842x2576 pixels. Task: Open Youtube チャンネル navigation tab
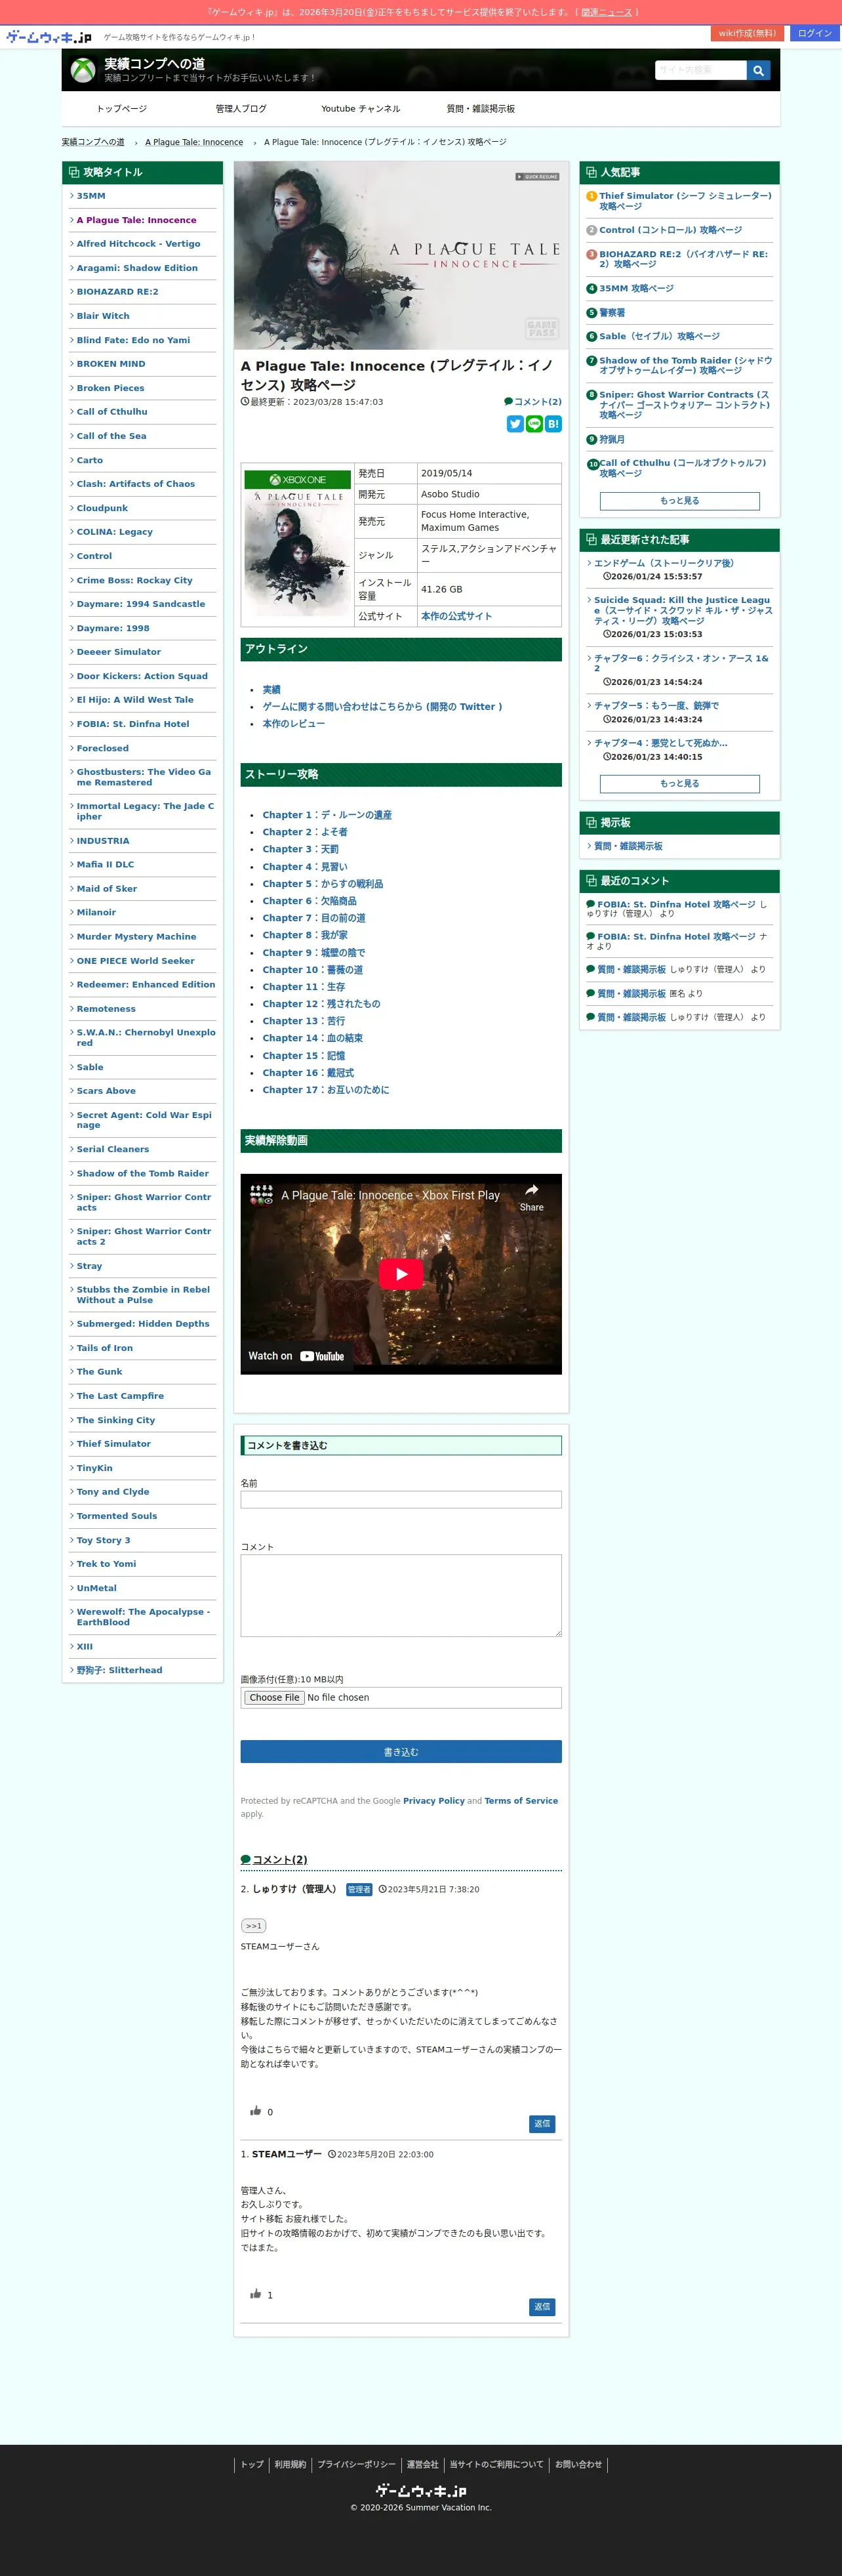361,109
